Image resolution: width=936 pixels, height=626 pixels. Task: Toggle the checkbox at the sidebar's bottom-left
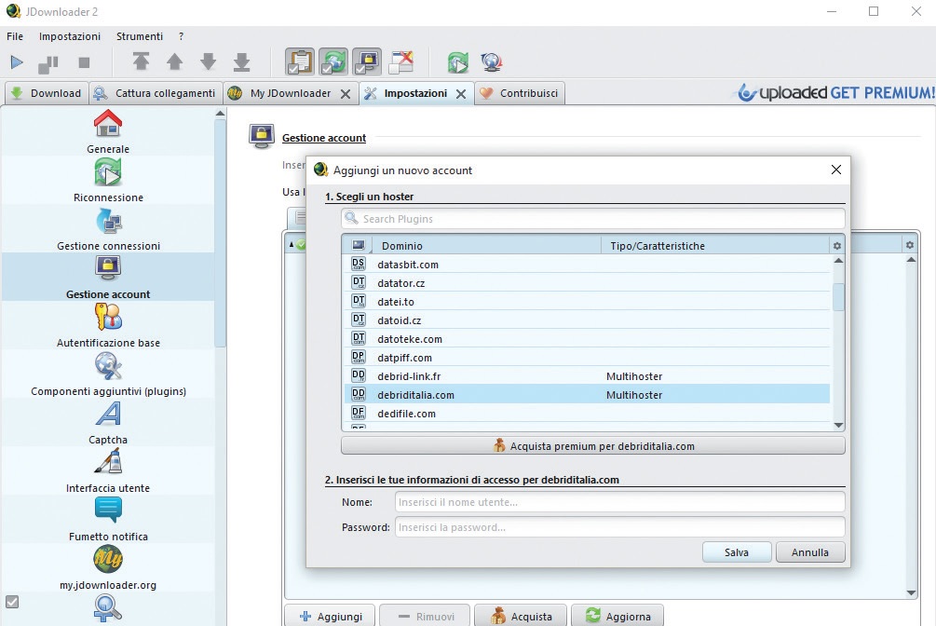(x=12, y=602)
